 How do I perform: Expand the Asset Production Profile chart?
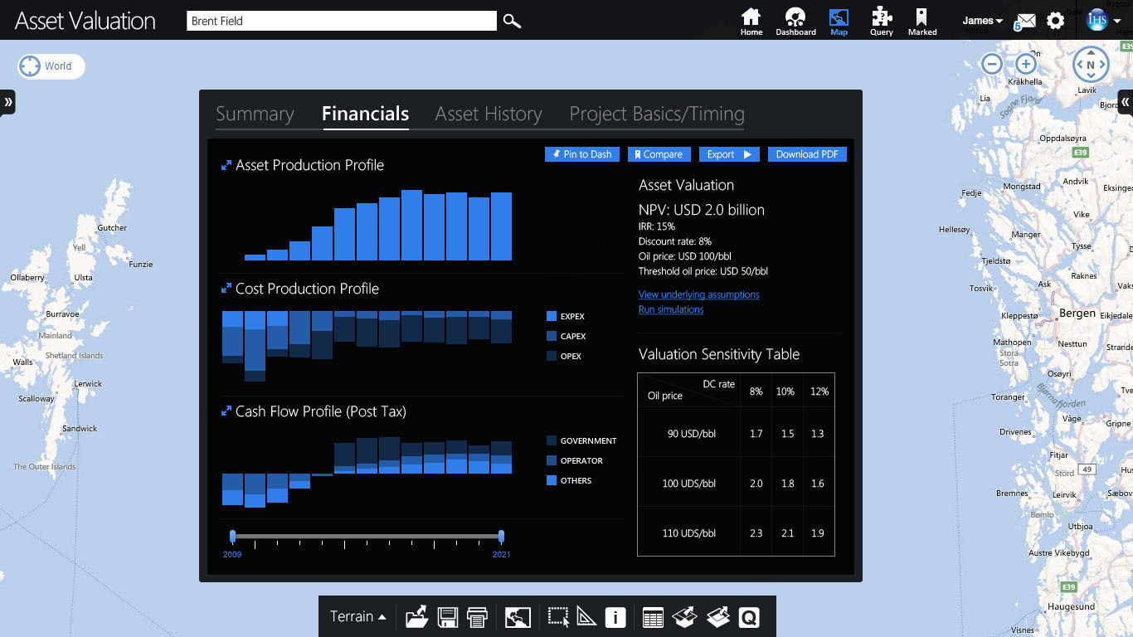(x=226, y=166)
